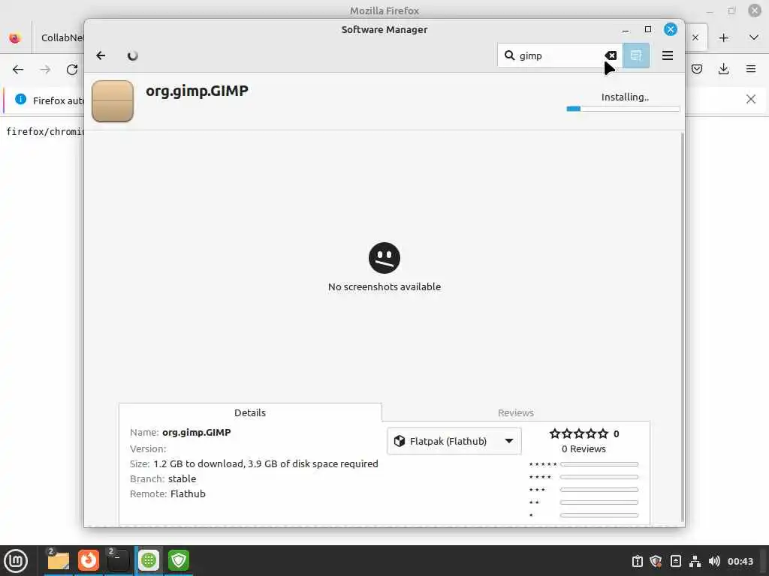Screen dimensions: 769x576
Task: Open Firefox Pocket save icon
Action: (x=697, y=69)
